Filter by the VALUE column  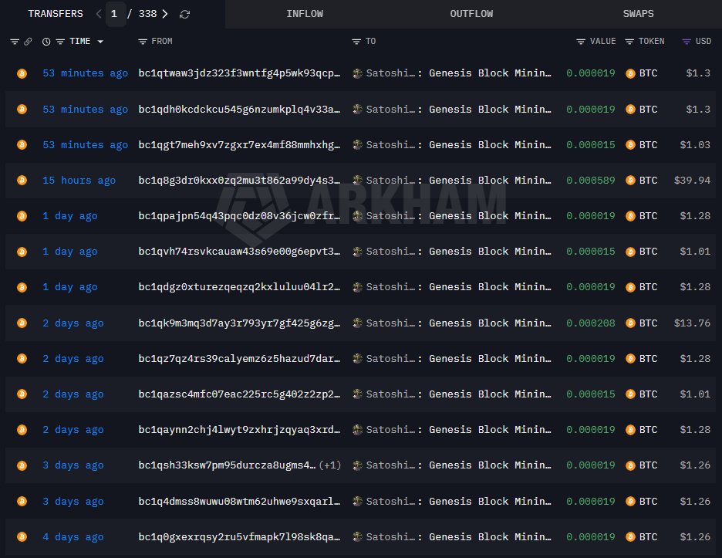point(581,42)
